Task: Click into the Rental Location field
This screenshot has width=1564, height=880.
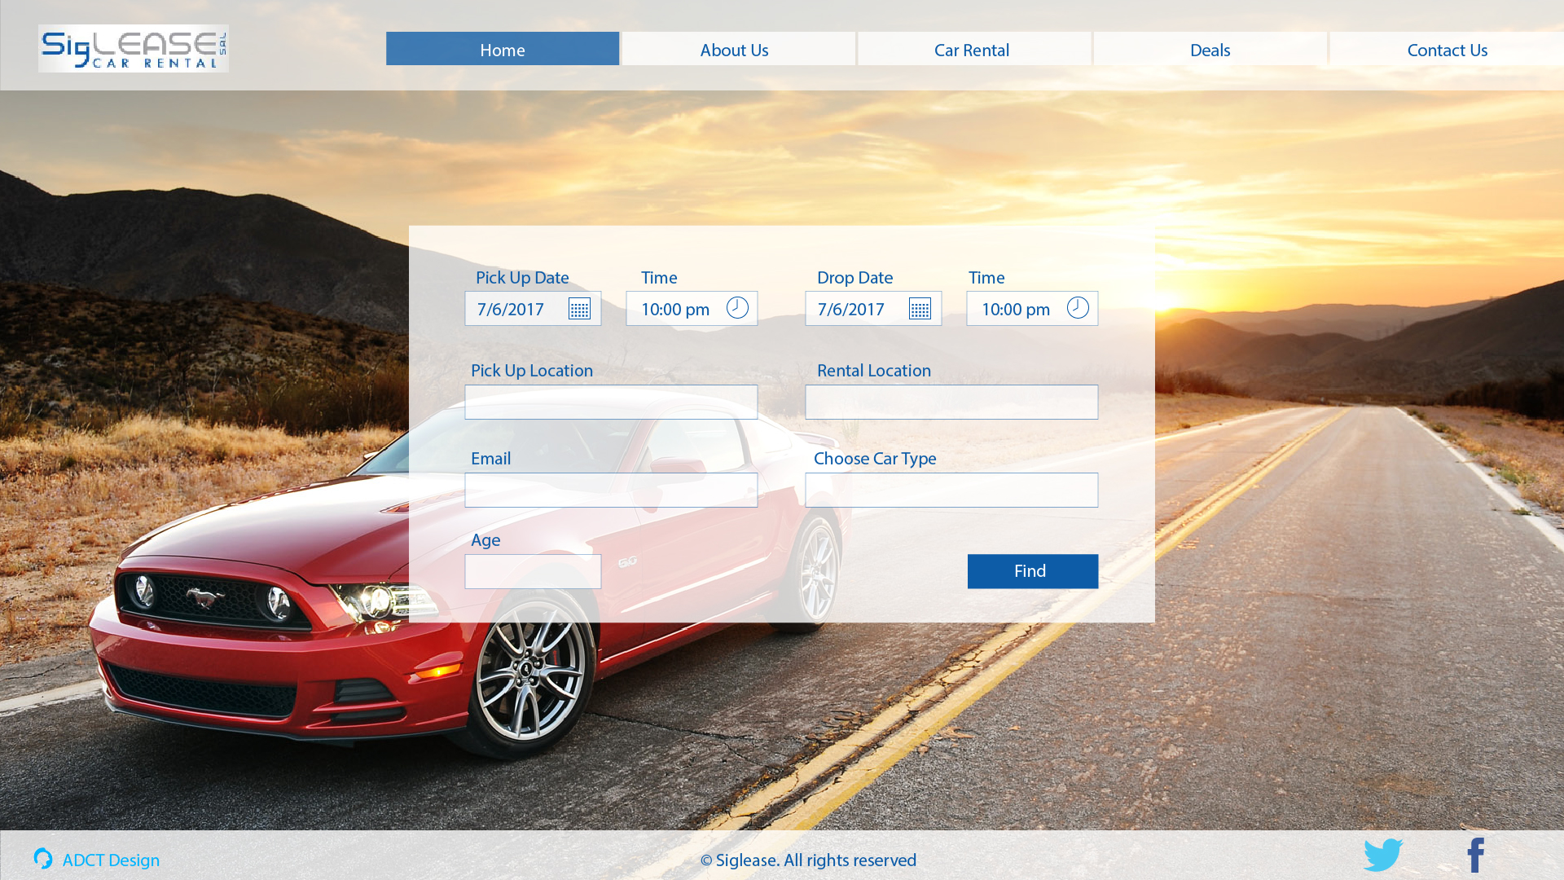Action: 951,403
